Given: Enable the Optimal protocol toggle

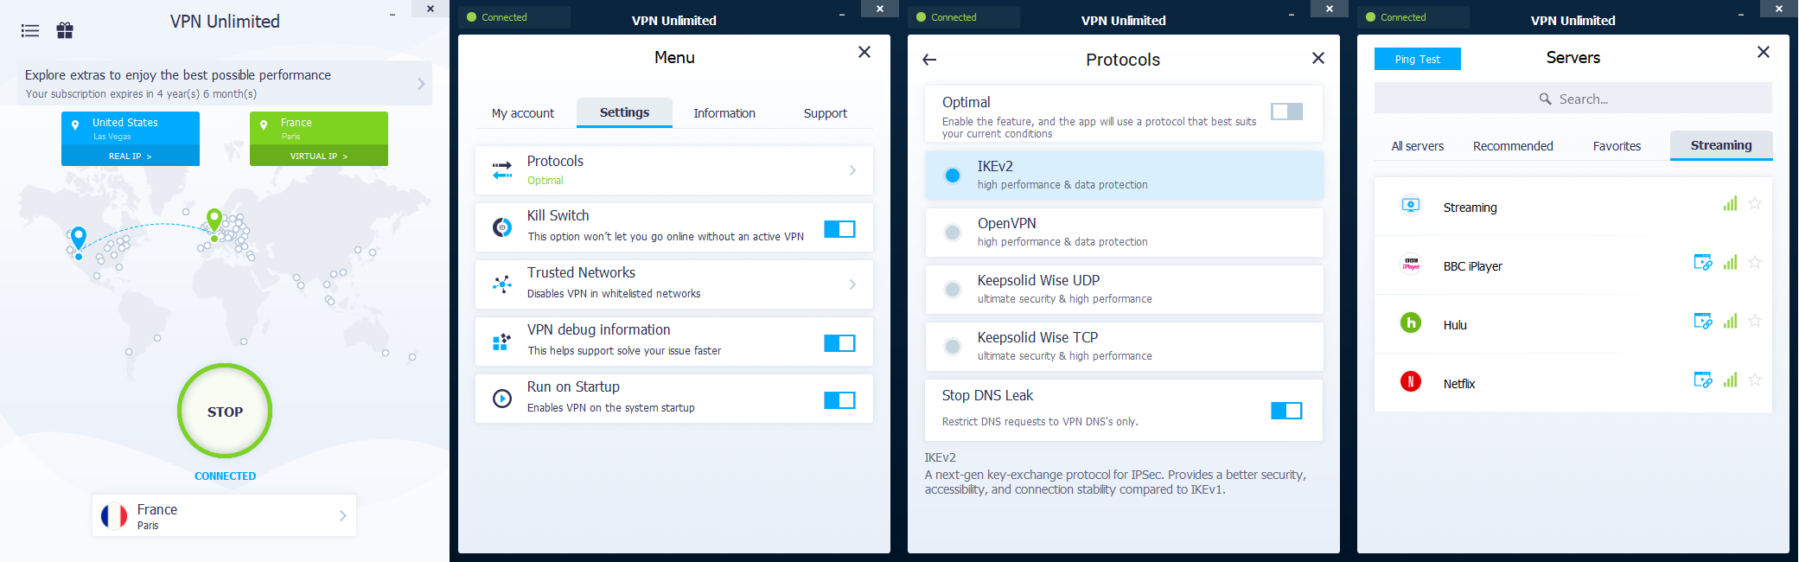Looking at the screenshot, I should click(x=1285, y=112).
